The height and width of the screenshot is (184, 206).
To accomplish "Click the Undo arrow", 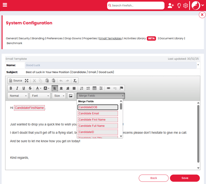I will [61, 81].
